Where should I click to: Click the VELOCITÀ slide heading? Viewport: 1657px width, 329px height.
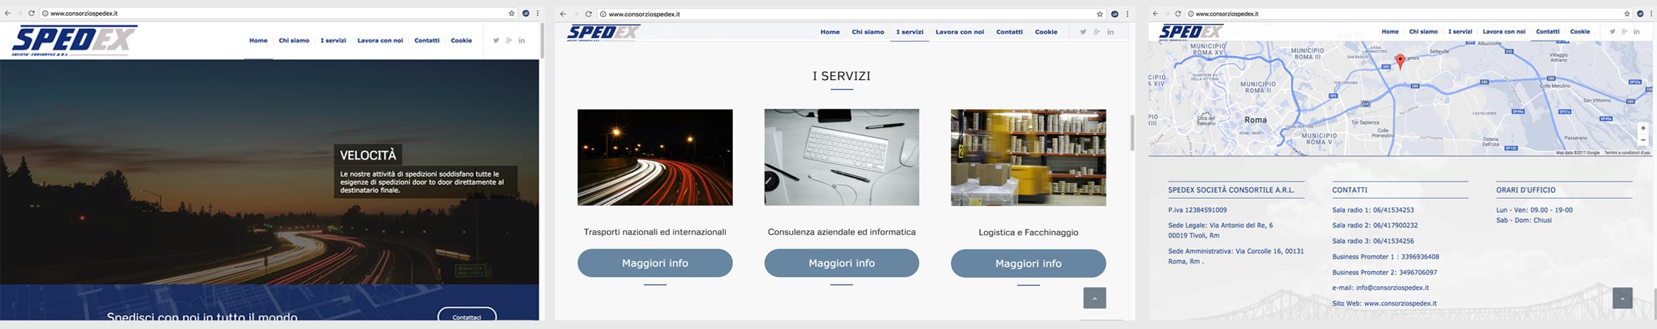[x=368, y=155]
